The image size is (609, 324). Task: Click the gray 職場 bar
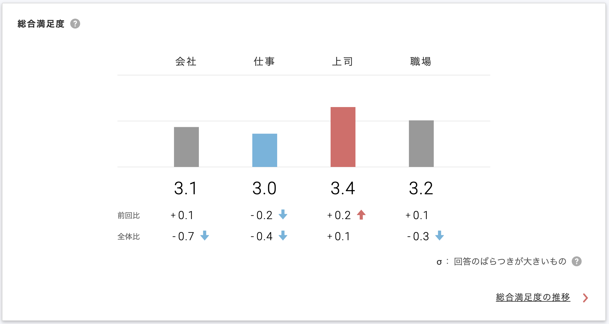pyautogui.click(x=421, y=143)
